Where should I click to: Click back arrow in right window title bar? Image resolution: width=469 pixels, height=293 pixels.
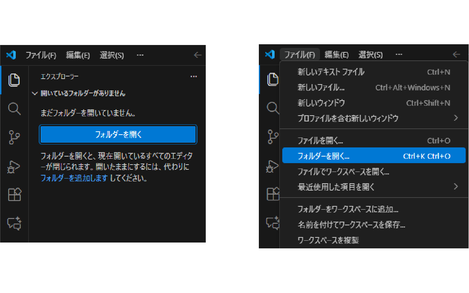point(456,55)
